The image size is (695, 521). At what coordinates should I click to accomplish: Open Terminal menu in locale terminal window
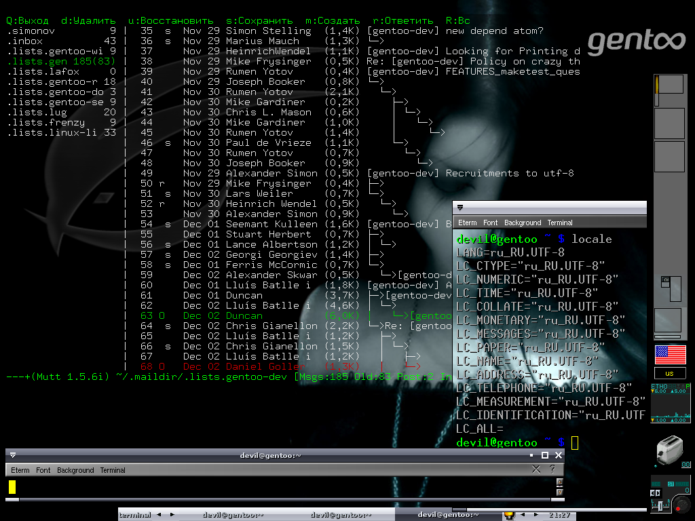[x=560, y=223]
